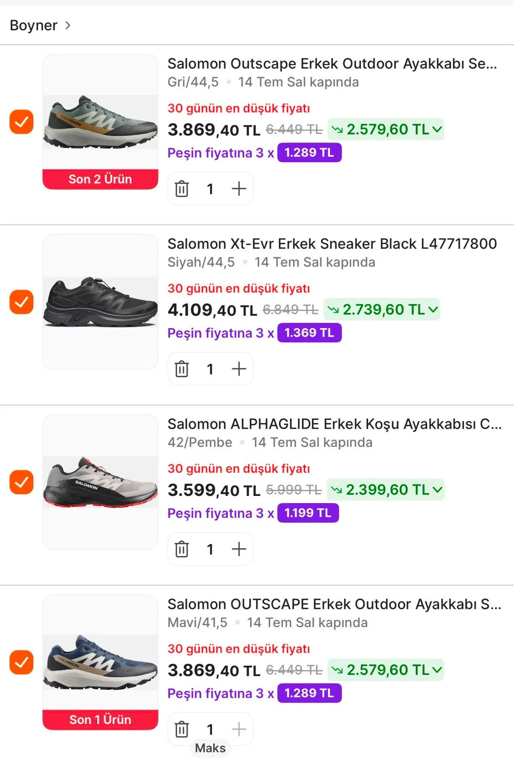Delete Salomon ALPHAGLIDE shoe from cart

click(x=182, y=549)
